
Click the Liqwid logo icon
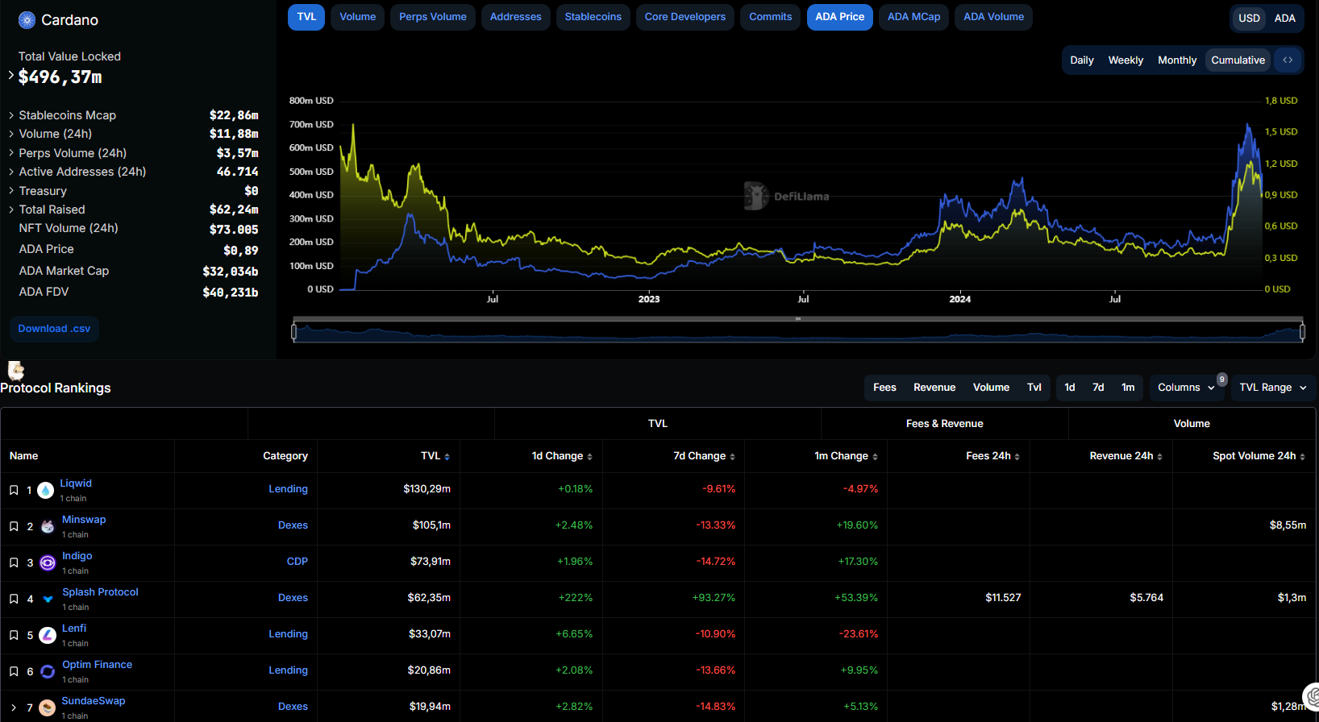46,490
